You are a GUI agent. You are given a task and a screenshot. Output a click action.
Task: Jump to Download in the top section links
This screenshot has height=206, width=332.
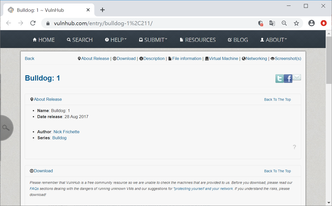pos(124,58)
